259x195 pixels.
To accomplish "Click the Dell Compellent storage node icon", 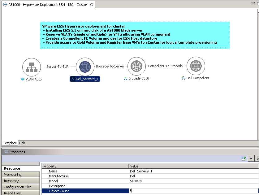I will click(x=196, y=66).
